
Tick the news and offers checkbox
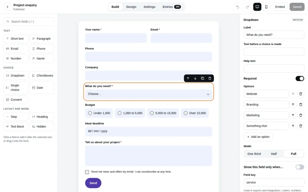(x=87, y=172)
